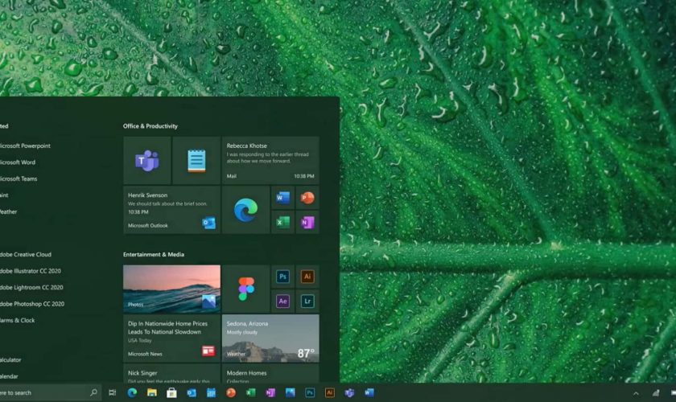Open the PowerPoint tile in Office group
This screenshot has width=676, height=402.
307,198
